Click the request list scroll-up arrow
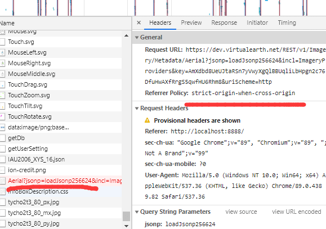The height and width of the screenshot is (229, 326). coord(126,36)
